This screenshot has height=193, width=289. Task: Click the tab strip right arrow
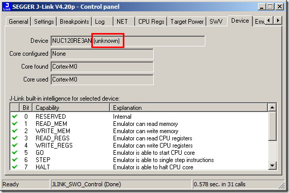(278, 20)
